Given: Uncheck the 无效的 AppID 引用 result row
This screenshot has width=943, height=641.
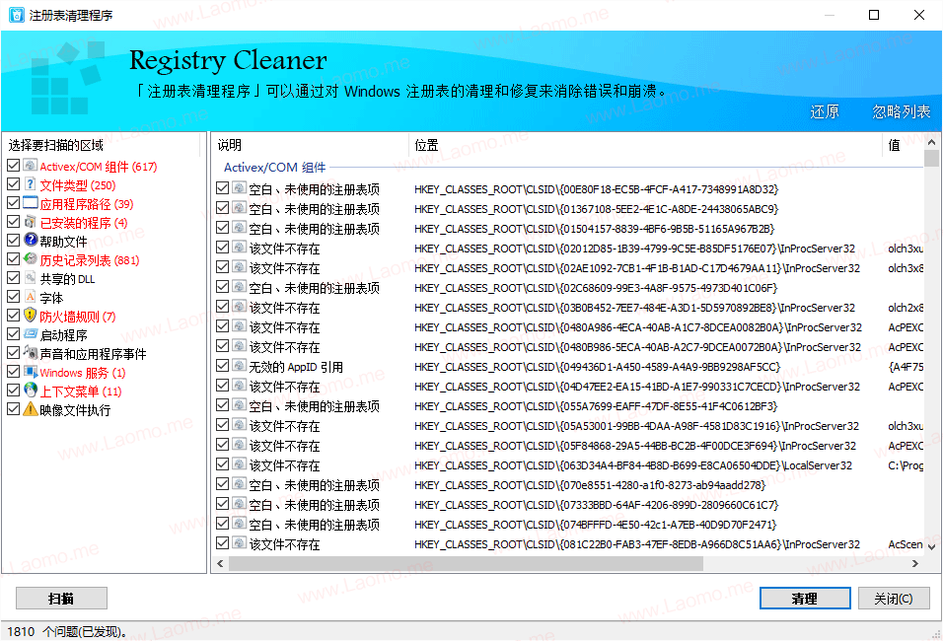Looking at the screenshot, I should (223, 366).
